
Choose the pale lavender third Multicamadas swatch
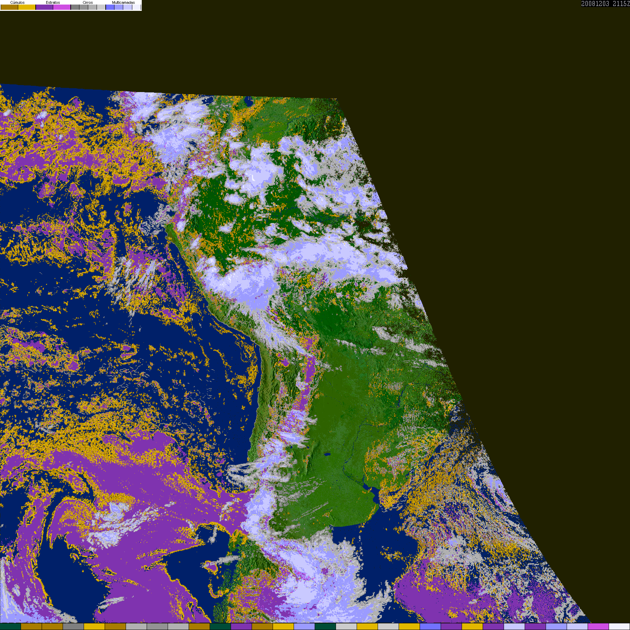click(127, 7)
